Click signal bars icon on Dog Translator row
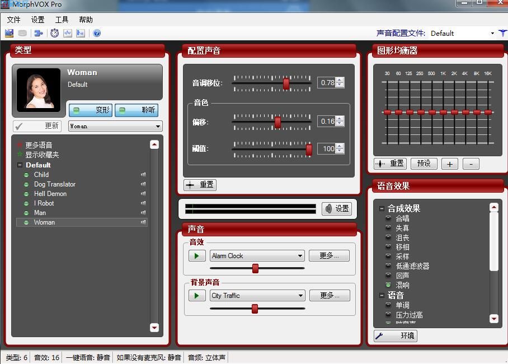 pyautogui.click(x=143, y=184)
